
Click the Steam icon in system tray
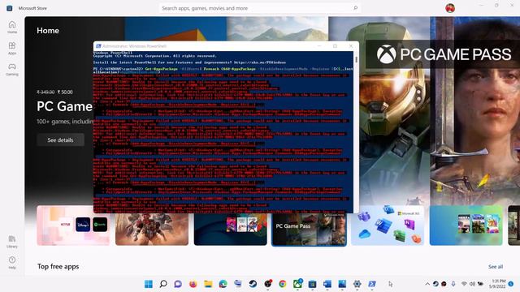coord(435,284)
